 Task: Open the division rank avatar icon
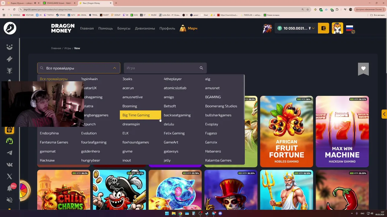(x=267, y=28)
